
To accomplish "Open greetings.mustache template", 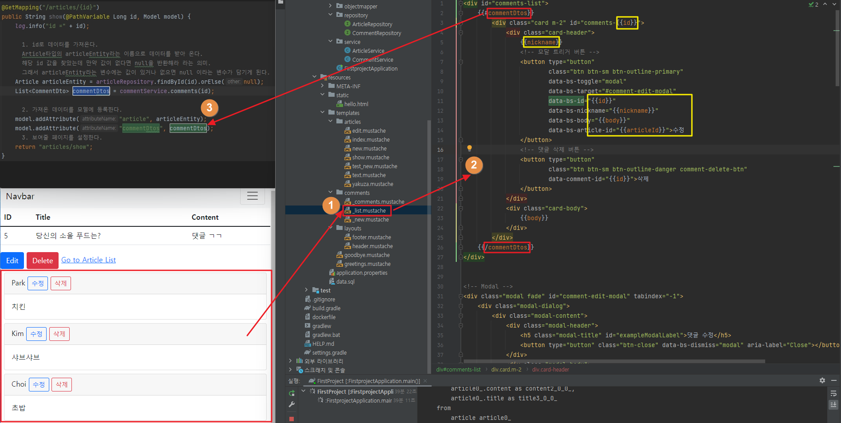I will (363, 264).
